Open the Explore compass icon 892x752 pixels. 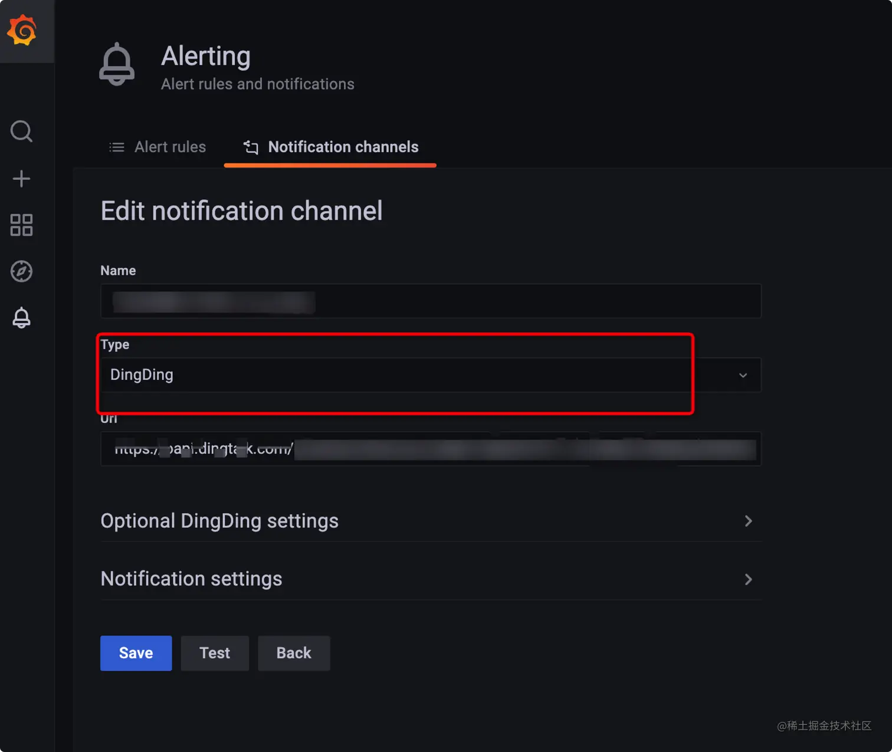pos(22,271)
